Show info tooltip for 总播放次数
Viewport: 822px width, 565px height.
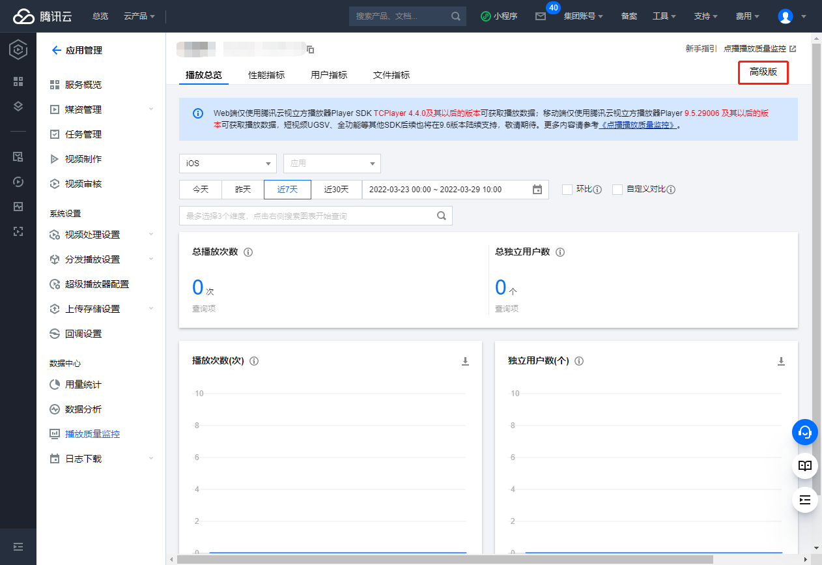(248, 252)
